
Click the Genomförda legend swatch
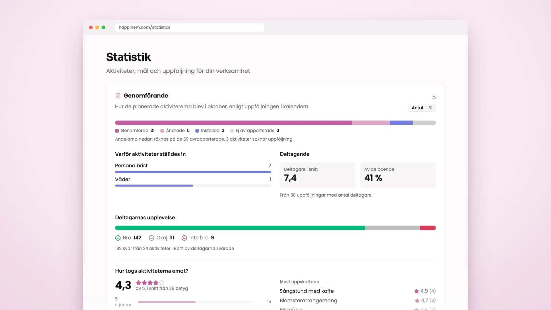point(117,131)
